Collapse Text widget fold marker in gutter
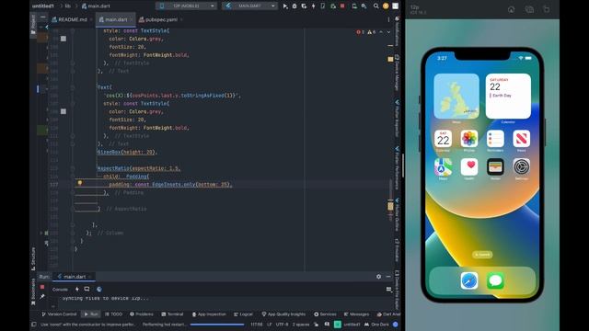 pos(73,87)
